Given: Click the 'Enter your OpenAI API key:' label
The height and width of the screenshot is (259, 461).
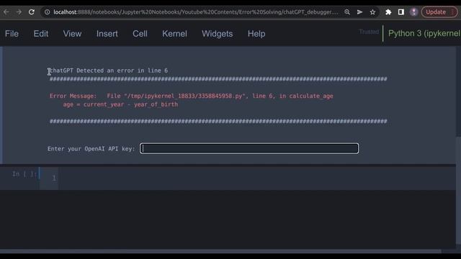Looking at the screenshot, I should click(x=91, y=149).
